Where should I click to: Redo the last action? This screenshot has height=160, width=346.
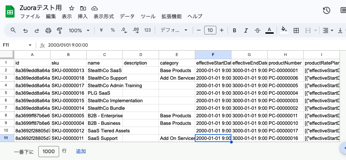pos(37,30)
